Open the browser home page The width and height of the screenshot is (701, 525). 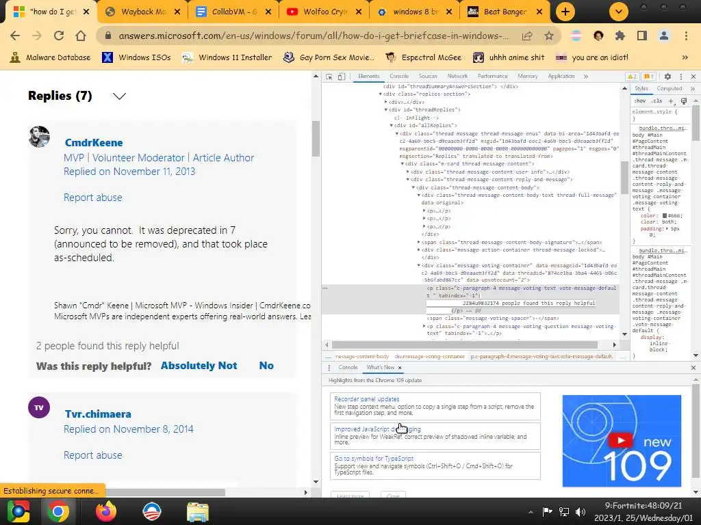[x=81, y=36]
